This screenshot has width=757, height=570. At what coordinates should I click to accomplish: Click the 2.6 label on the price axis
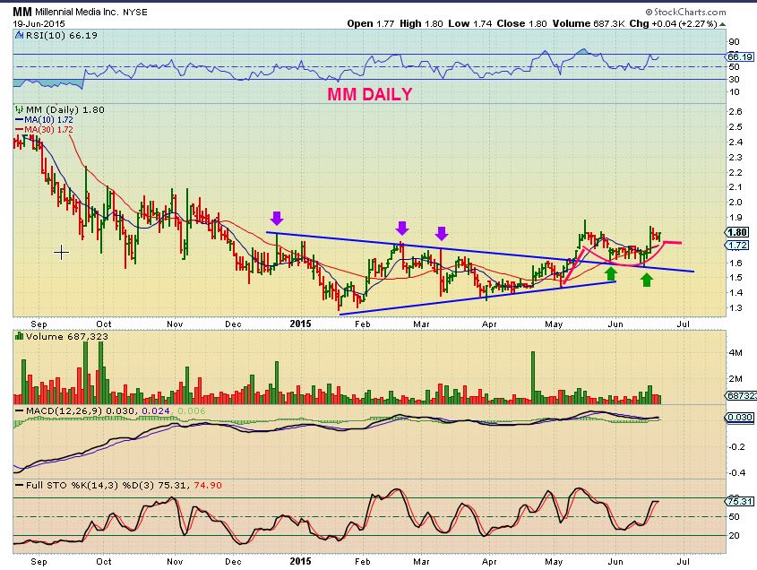pyautogui.click(x=735, y=112)
